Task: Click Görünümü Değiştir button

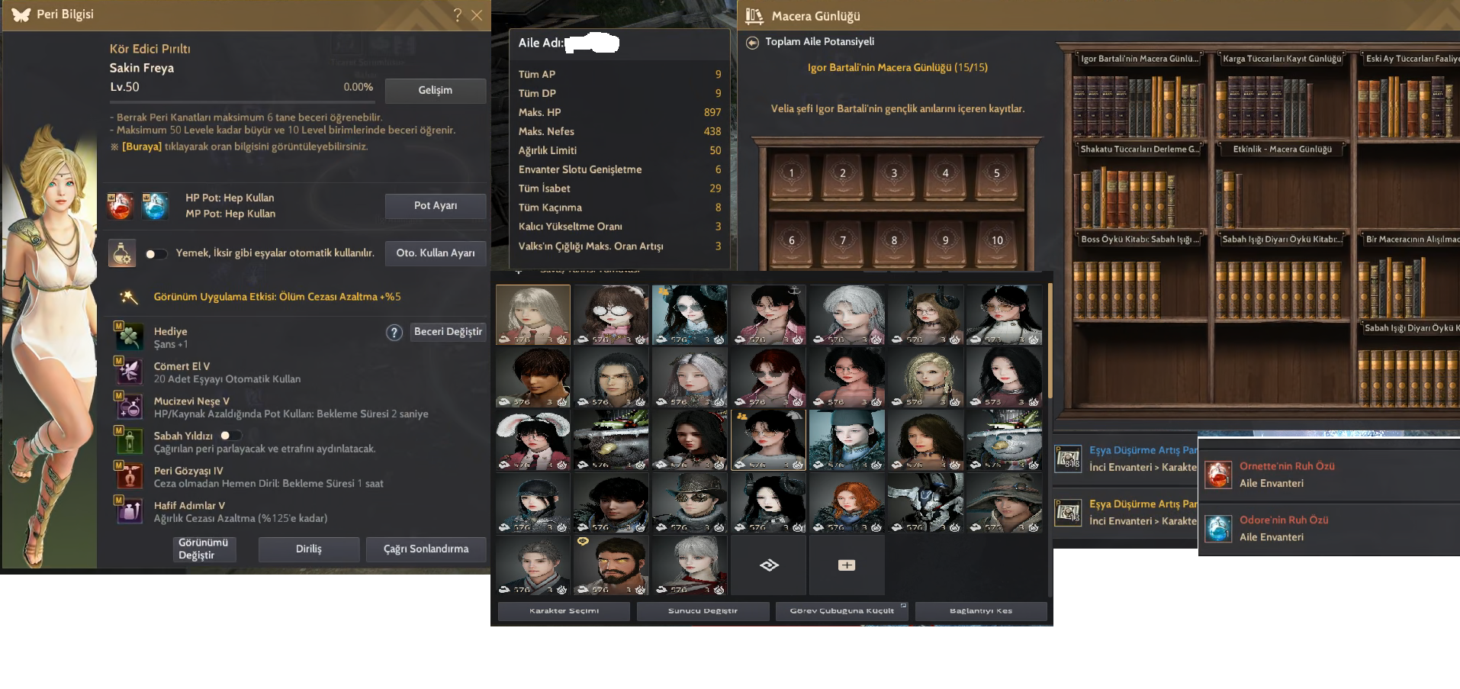Action: 204,549
